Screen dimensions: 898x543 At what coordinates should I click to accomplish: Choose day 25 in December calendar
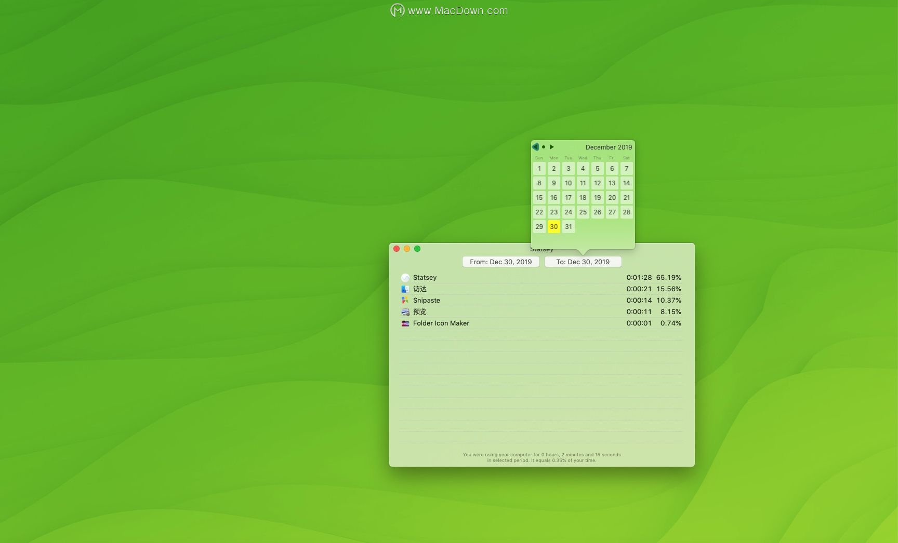pos(583,212)
